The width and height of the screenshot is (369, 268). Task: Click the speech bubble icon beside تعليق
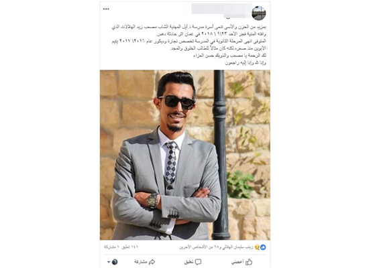pos(198,262)
